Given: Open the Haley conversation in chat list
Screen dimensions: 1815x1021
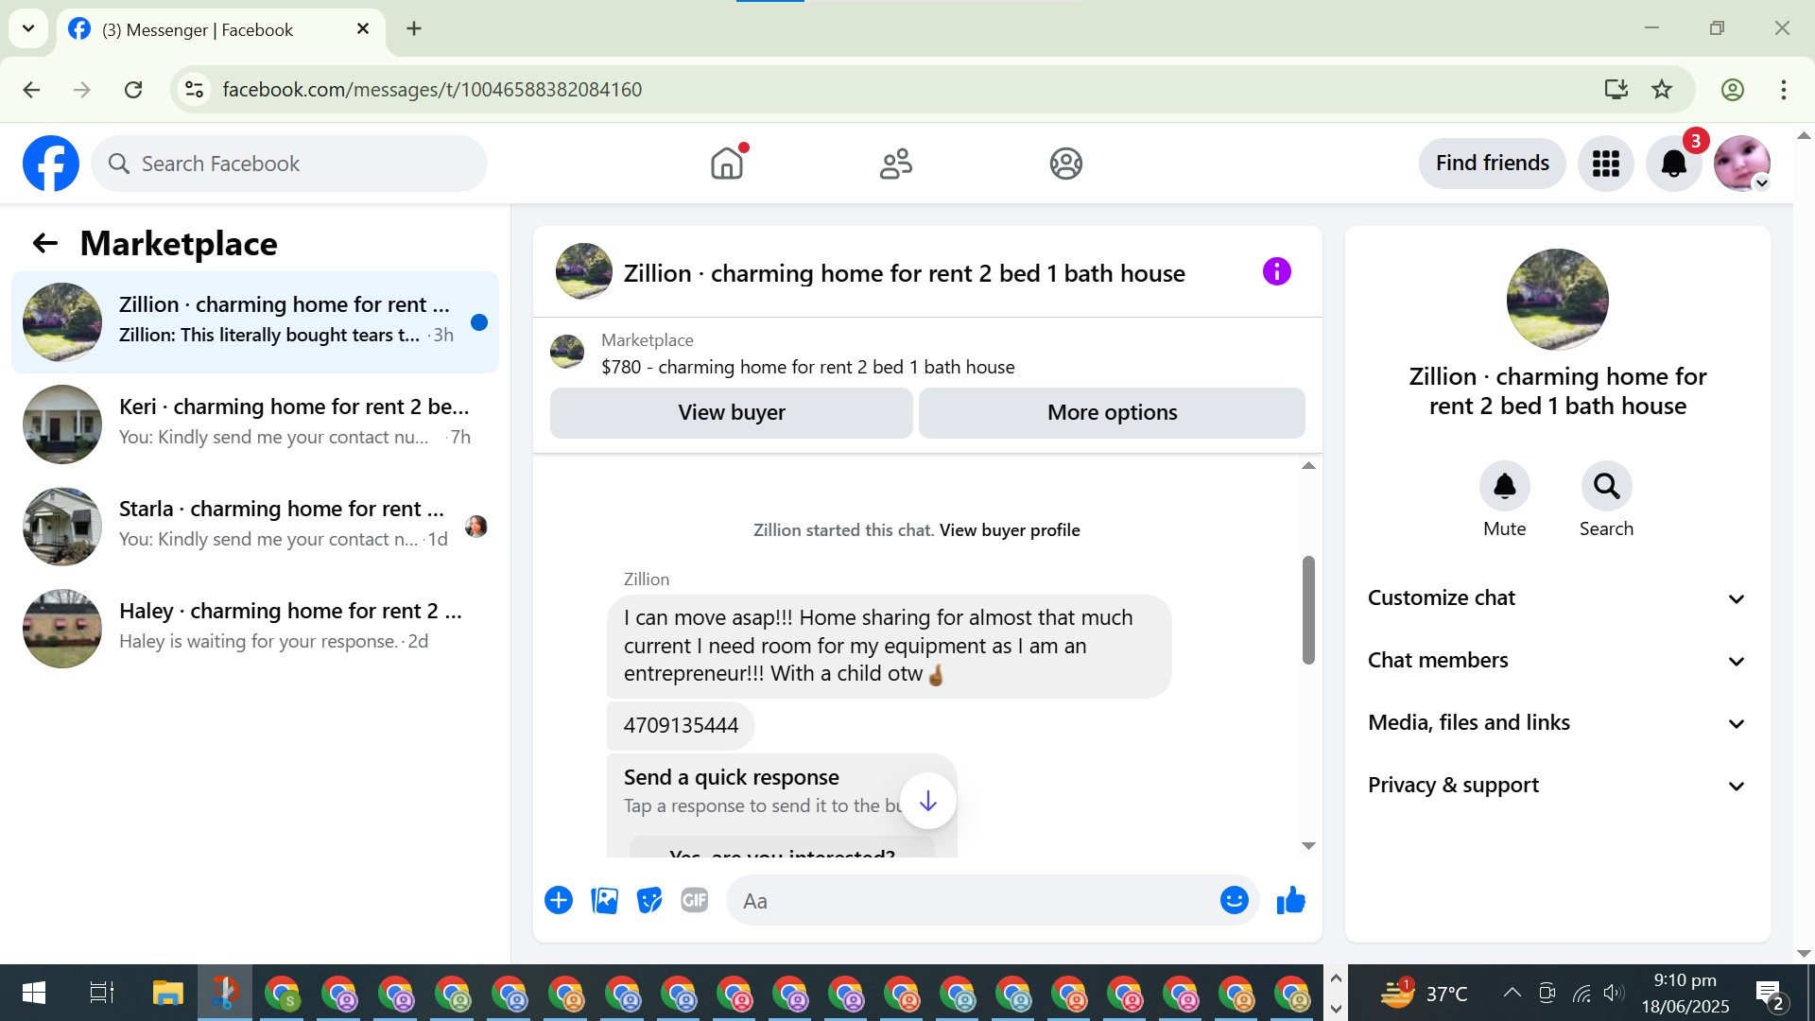Looking at the screenshot, I should click(255, 629).
